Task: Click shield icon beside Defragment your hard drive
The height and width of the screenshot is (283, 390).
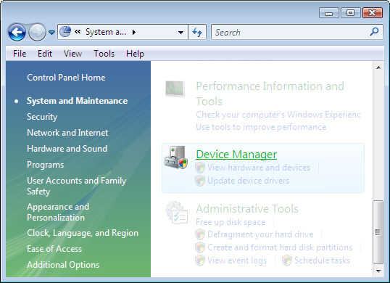Action: tap(200, 234)
